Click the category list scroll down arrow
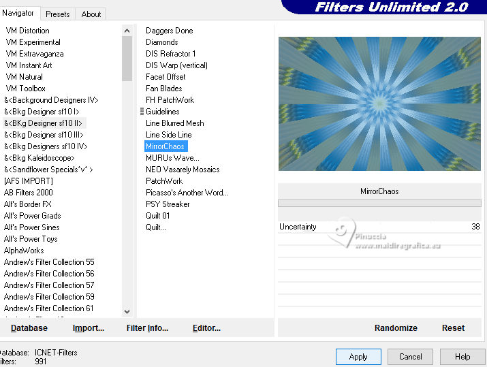This screenshot has width=487, height=367. point(127,311)
